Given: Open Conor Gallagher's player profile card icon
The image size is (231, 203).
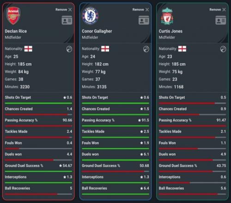Looking at the screenshot, I should (144, 20).
